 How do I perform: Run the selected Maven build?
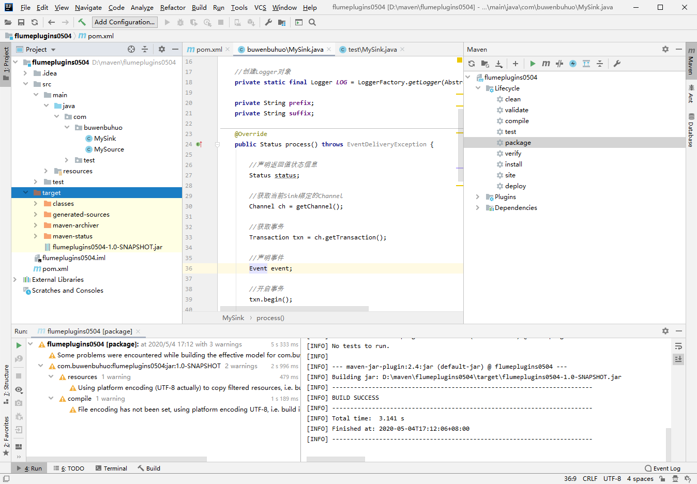pyautogui.click(x=533, y=64)
